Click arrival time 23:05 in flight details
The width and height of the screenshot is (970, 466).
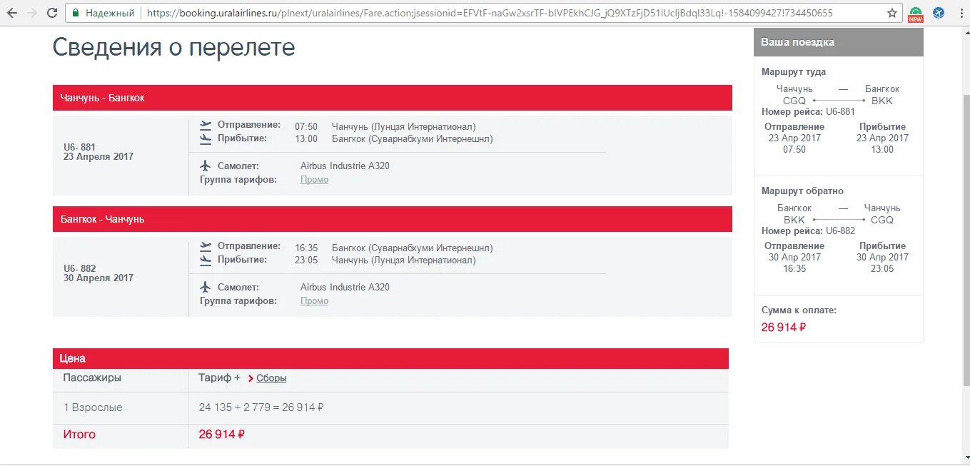click(306, 260)
